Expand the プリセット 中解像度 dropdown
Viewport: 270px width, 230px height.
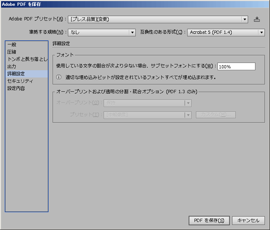(147, 115)
